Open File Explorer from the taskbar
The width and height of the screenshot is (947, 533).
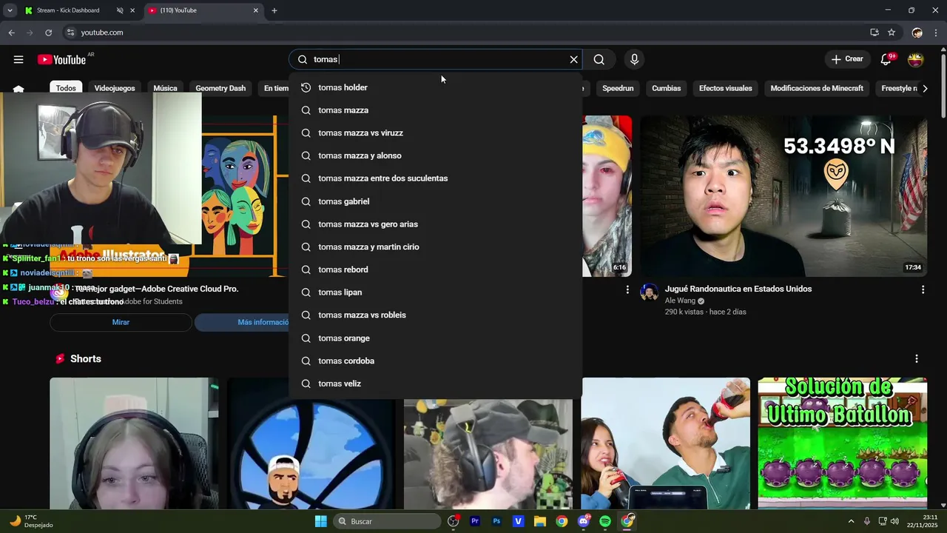point(540,521)
